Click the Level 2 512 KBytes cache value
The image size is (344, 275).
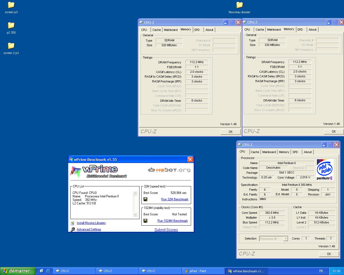(321, 222)
